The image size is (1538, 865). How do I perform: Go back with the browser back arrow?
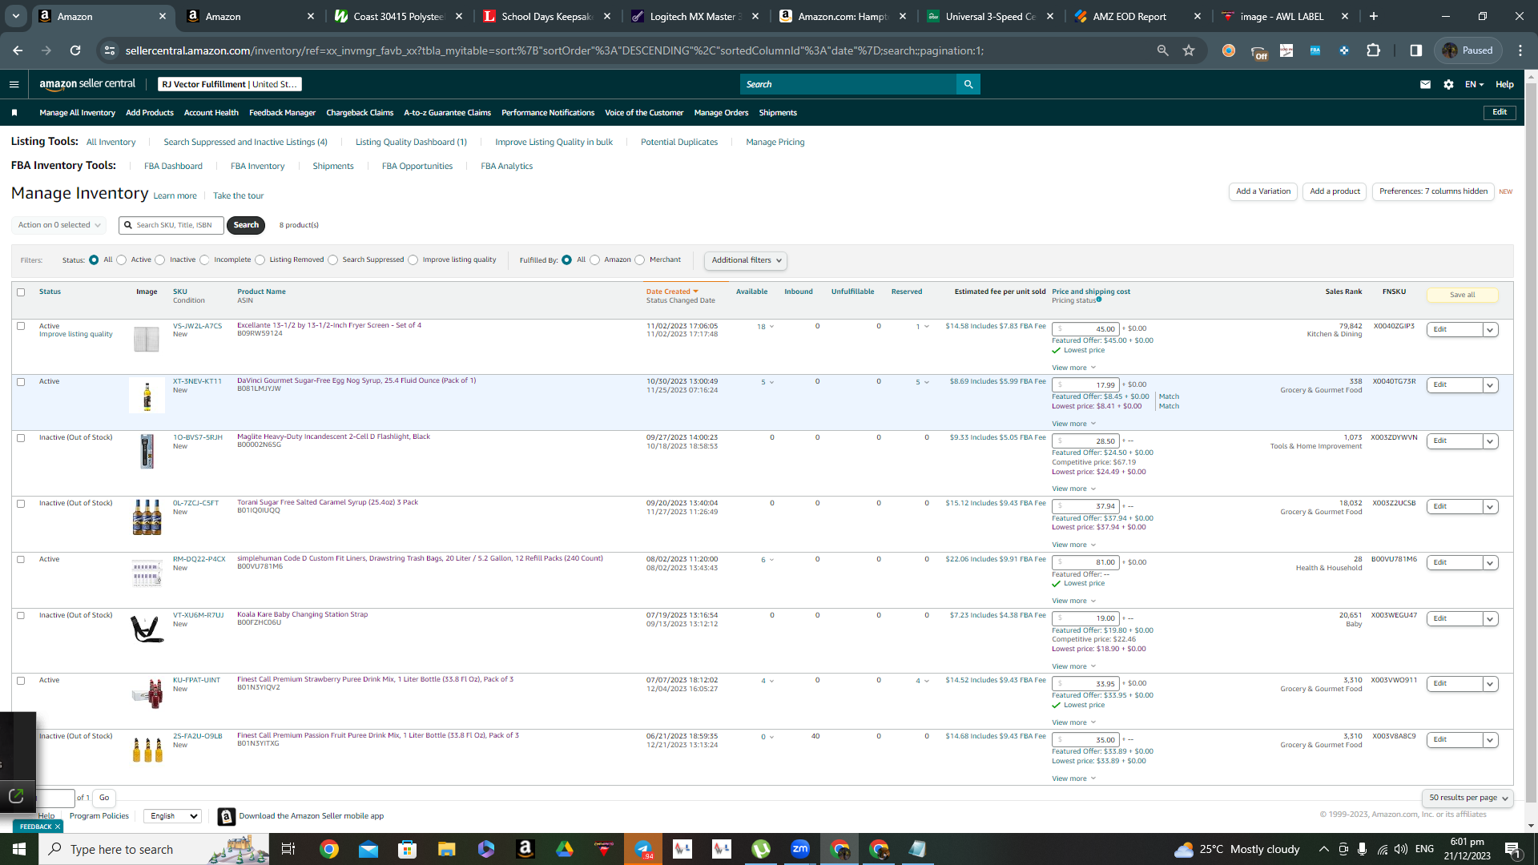[x=18, y=50]
